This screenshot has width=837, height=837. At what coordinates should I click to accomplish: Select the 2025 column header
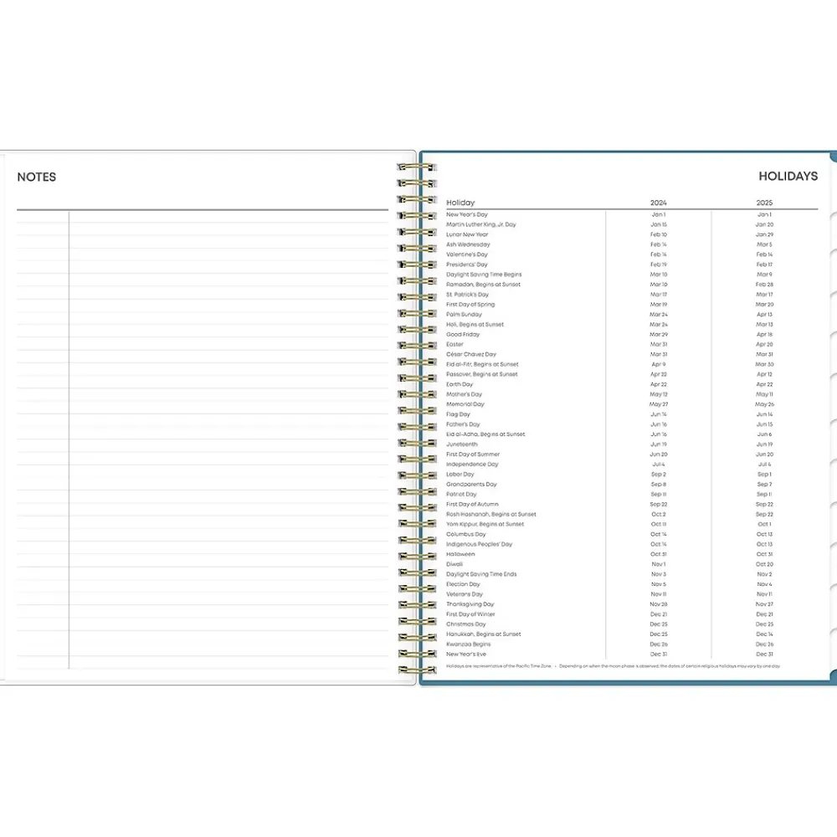click(x=764, y=203)
